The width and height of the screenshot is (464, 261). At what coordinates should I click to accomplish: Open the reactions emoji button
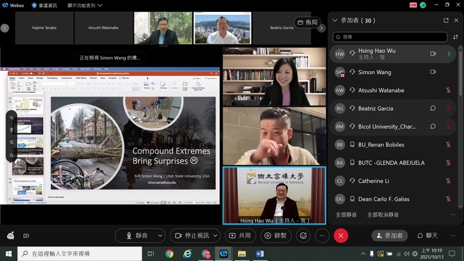pos(304,236)
